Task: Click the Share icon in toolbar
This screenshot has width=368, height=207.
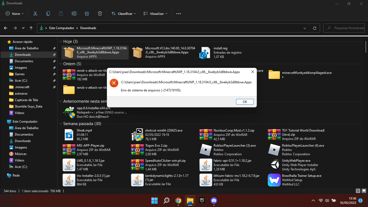Action: pos(87,13)
